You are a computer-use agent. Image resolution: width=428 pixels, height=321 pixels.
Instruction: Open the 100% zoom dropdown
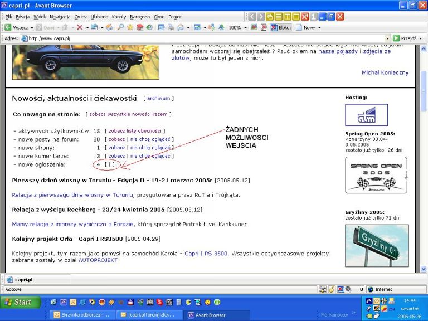pyautogui.click(x=245, y=27)
